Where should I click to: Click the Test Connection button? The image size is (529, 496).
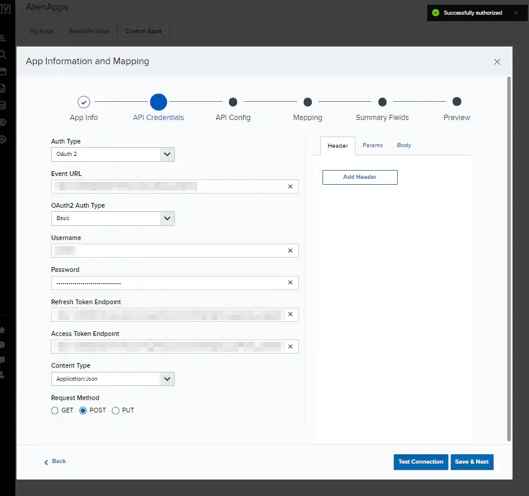[x=421, y=462]
